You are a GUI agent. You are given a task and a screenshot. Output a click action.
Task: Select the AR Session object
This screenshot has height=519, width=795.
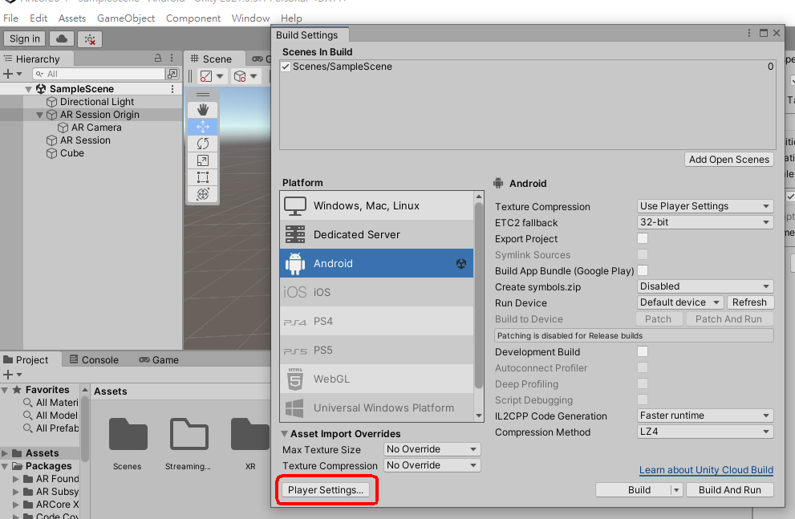point(85,140)
